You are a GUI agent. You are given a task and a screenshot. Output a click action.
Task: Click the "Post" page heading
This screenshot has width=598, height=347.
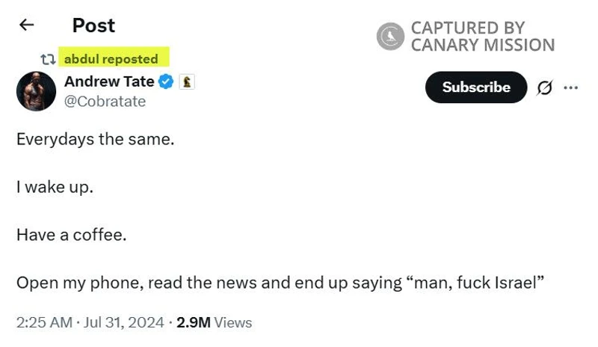pos(93,25)
